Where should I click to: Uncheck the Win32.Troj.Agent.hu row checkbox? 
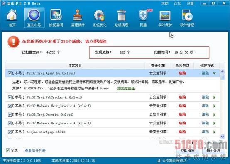click(x=10, y=73)
